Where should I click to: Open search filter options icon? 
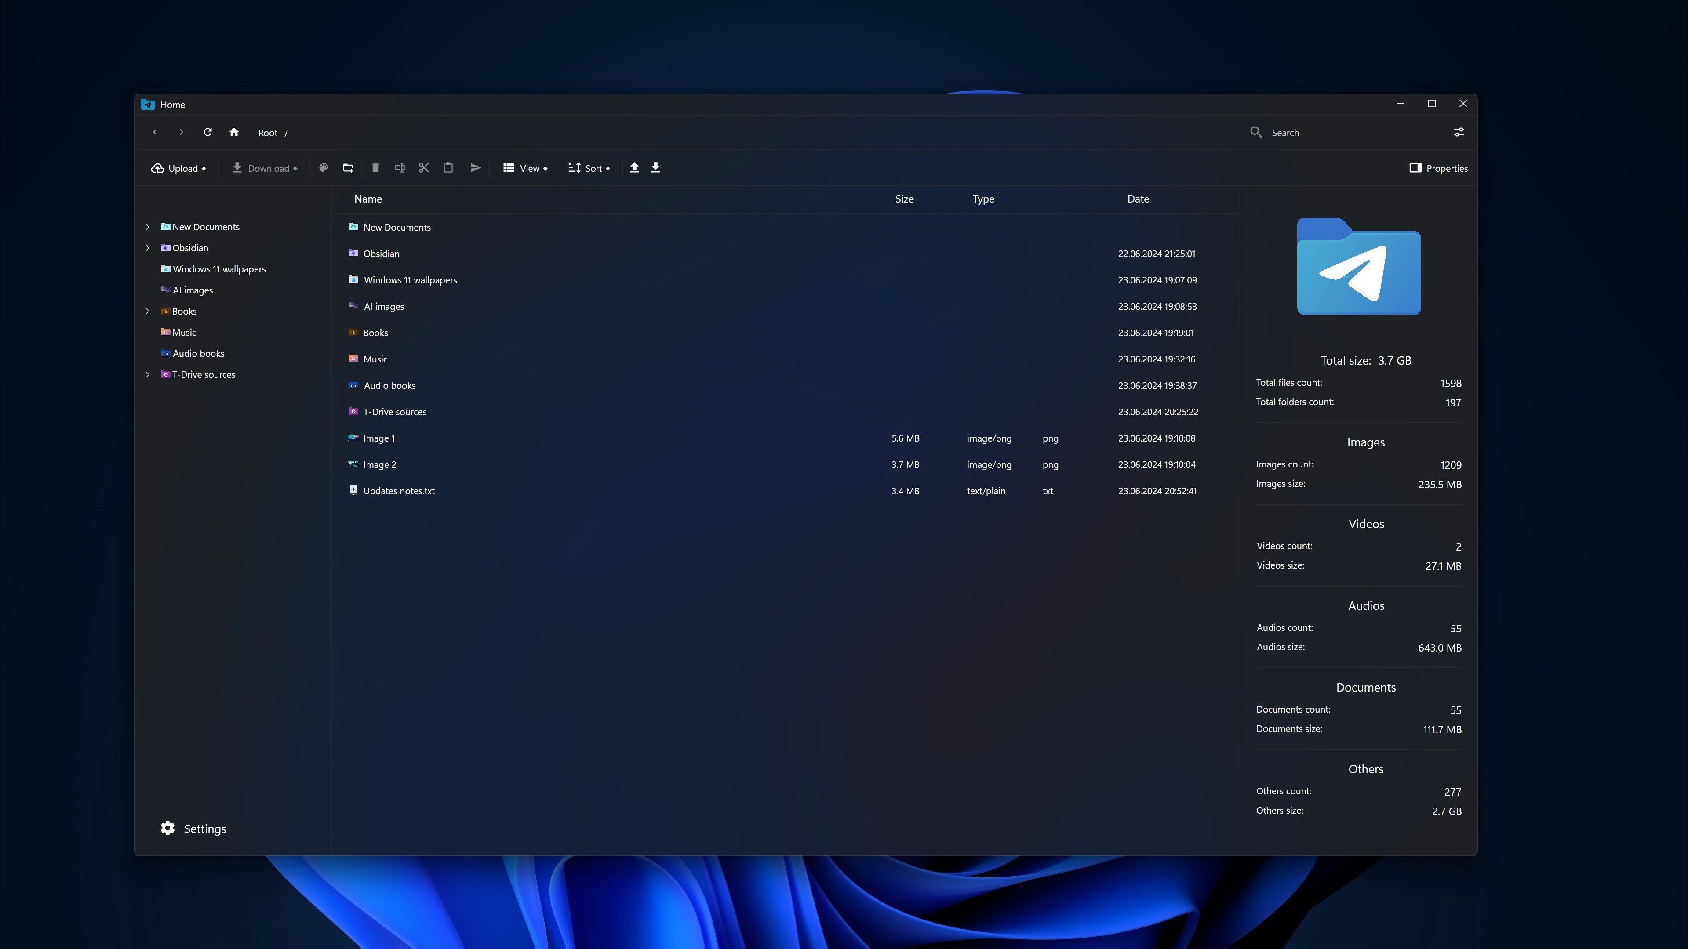1459,132
